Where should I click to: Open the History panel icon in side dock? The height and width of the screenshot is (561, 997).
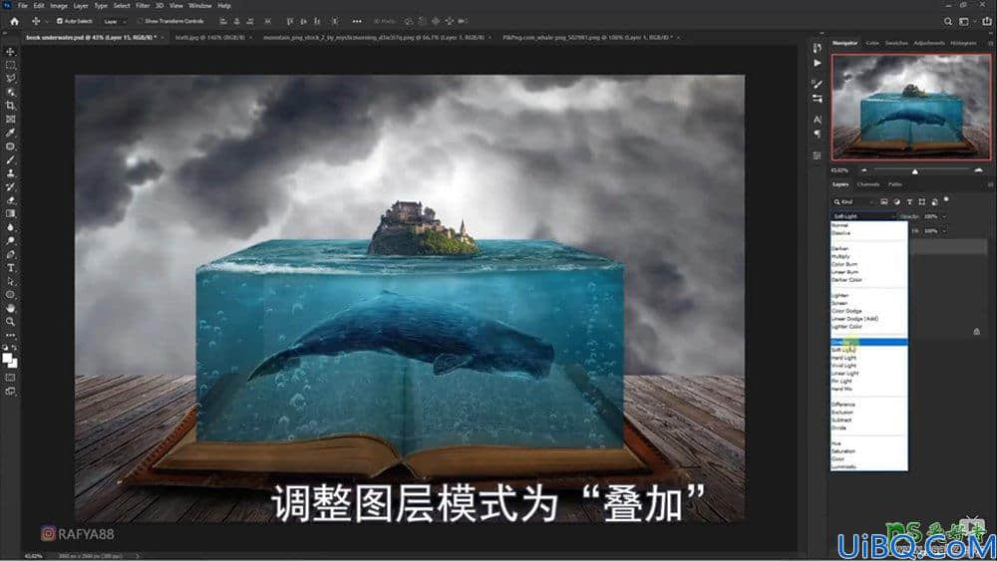pos(818,48)
